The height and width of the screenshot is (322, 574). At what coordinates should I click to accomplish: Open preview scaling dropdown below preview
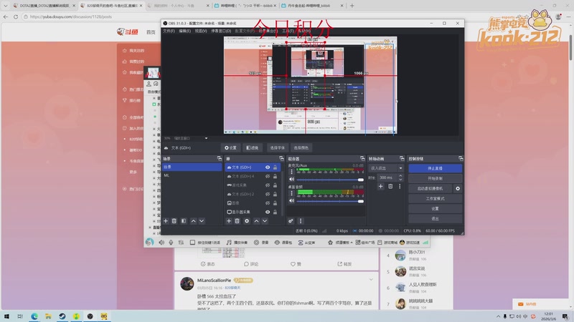pos(190,138)
